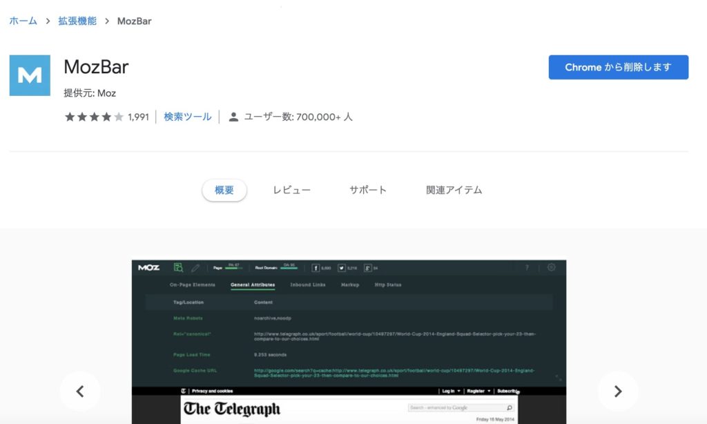Click the MozBar extension title heading
This screenshot has height=424, width=707.
[x=96, y=67]
